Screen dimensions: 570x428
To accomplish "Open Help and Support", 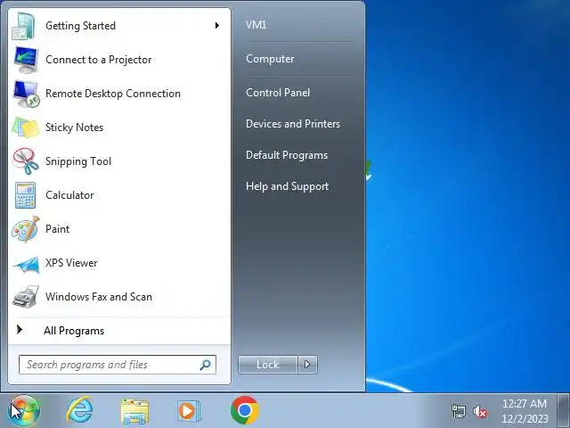I will coord(287,186).
